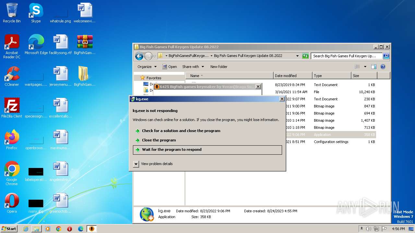Open recent pages dropdown beside Forward
This screenshot has height=233, width=415.
pos(154,56)
